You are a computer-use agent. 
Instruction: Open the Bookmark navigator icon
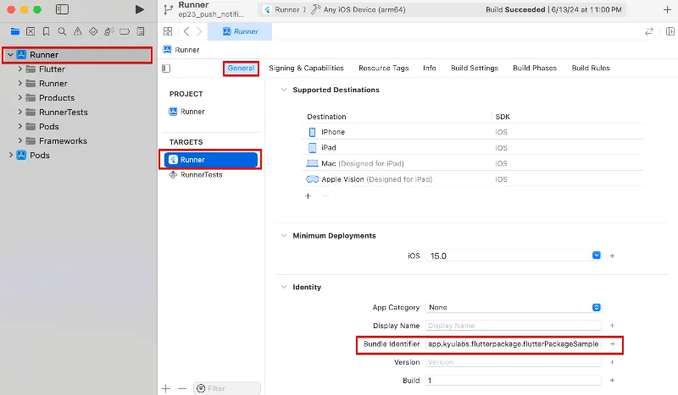pos(47,31)
